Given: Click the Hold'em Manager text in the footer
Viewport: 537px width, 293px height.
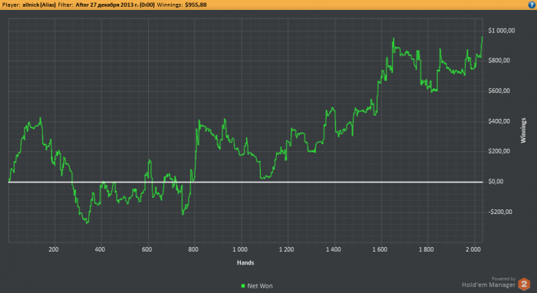Looking at the screenshot, I should [x=489, y=285].
